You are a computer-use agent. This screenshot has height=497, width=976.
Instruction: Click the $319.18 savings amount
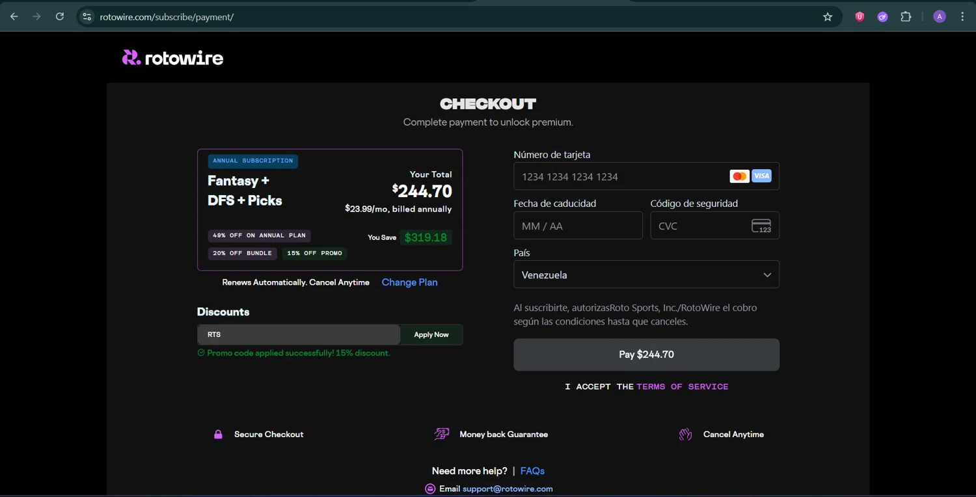(x=426, y=237)
